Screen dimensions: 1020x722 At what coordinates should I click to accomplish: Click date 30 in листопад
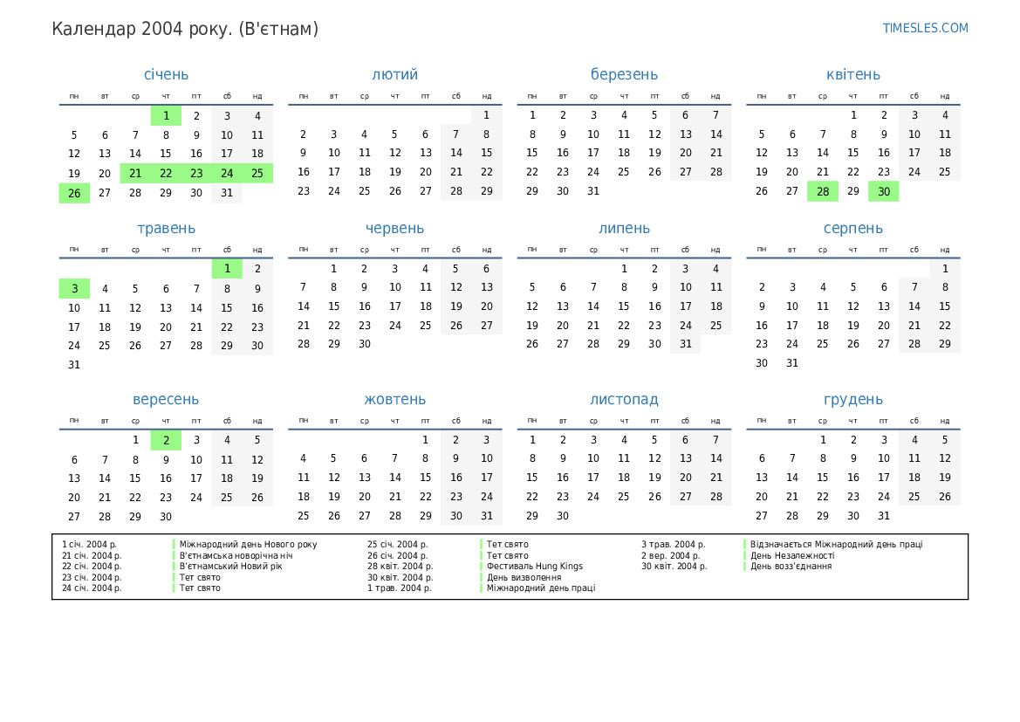tap(563, 516)
